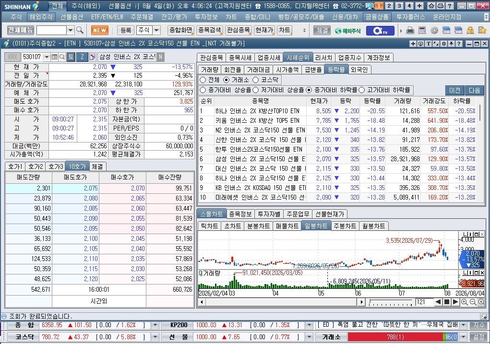This screenshot has height=344, width=490.
Task: Click the auto-fit magnifier A icon on chart
Action: click(x=481, y=302)
